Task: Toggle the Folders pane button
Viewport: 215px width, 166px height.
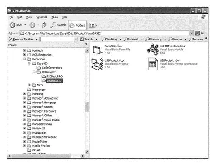Action: (77, 25)
